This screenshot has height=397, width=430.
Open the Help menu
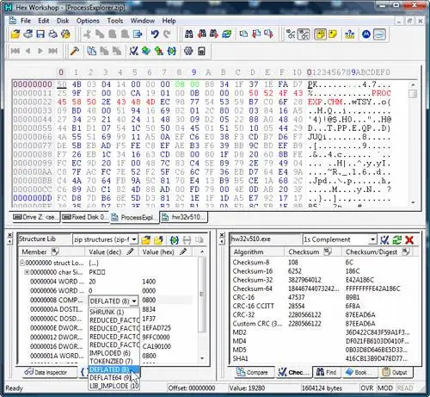click(x=169, y=21)
